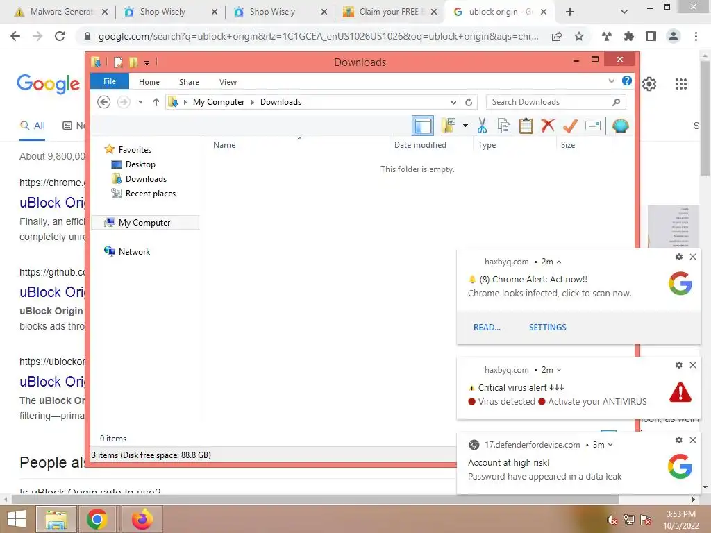
Task: Open Google apps grid icon
Action: click(680, 84)
